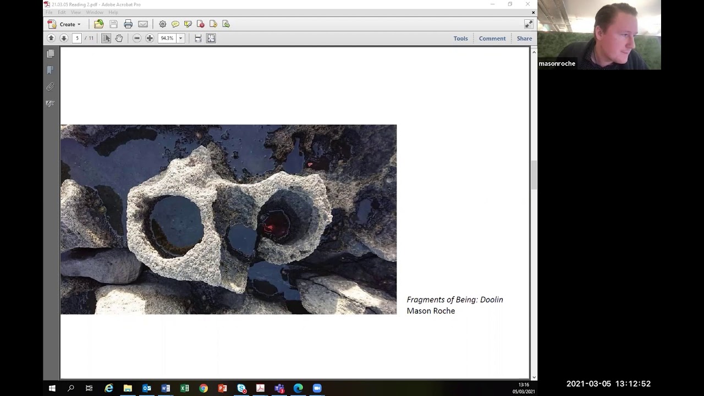Open Google Chrome from taskbar
Viewport: 704px width, 396px height.
pyautogui.click(x=204, y=388)
